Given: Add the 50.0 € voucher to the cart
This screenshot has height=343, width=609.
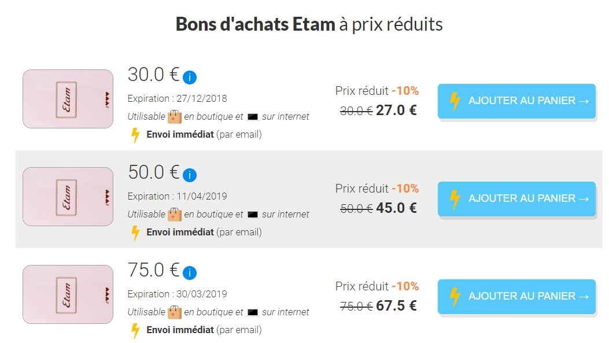Looking at the screenshot, I should point(516,199).
